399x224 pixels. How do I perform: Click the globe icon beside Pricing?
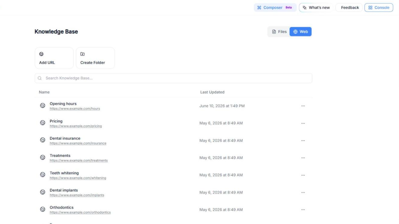click(x=43, y=123)
